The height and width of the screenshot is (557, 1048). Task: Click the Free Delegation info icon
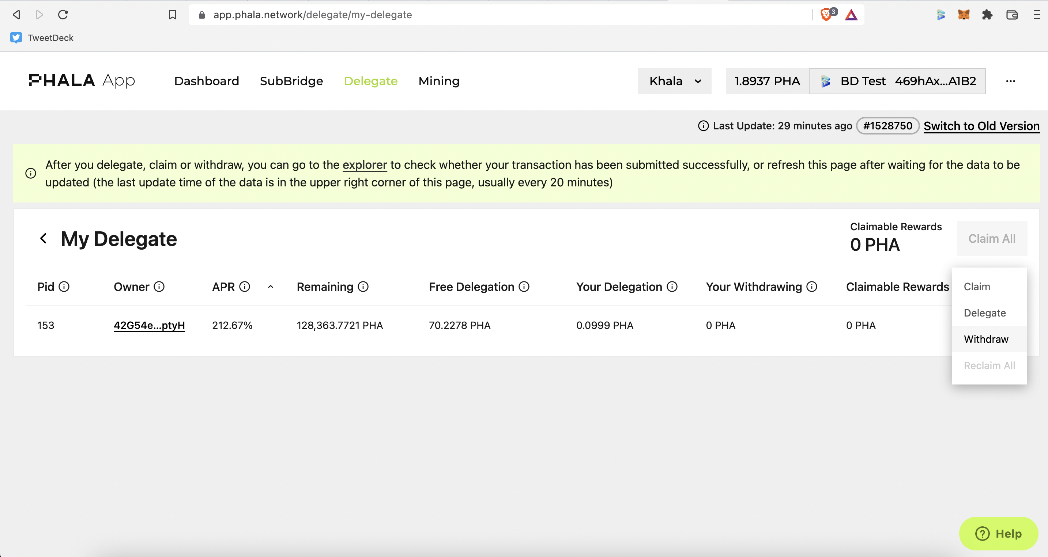[524, 287]
